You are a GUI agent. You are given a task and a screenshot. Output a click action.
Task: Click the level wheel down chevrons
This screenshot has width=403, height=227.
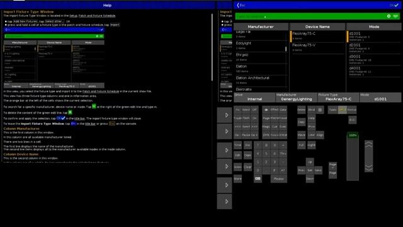pos(368,168)
